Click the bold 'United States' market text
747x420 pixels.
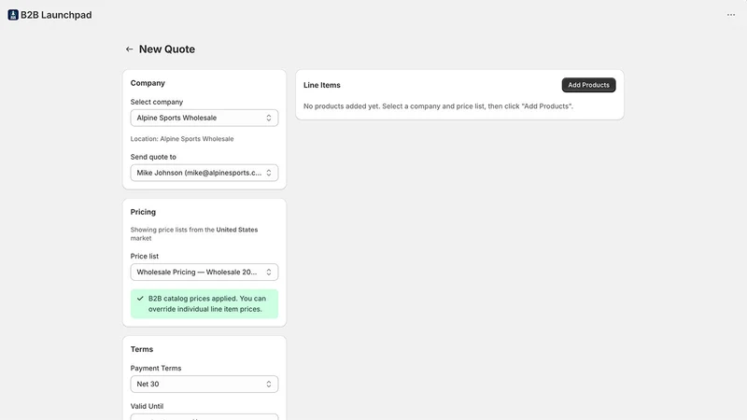tap(237, 230)
